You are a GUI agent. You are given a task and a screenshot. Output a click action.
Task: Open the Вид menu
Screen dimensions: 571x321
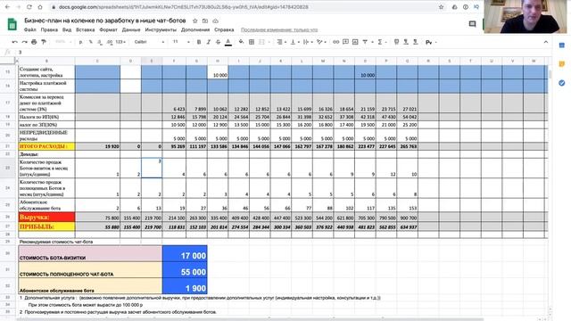point(67,29)
